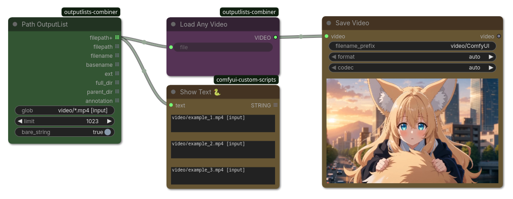Click the basename output grid connector
Viewport: 513px width, 199px height.
[x=117, y=65]
